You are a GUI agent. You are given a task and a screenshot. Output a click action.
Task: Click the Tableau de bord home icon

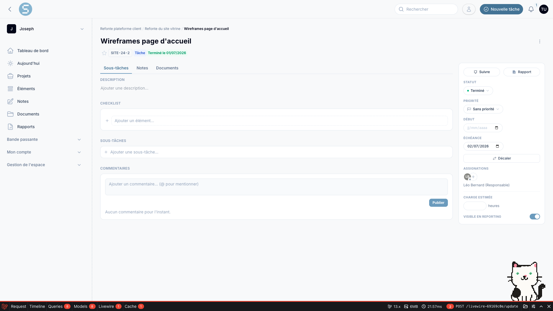click(10, 51)
